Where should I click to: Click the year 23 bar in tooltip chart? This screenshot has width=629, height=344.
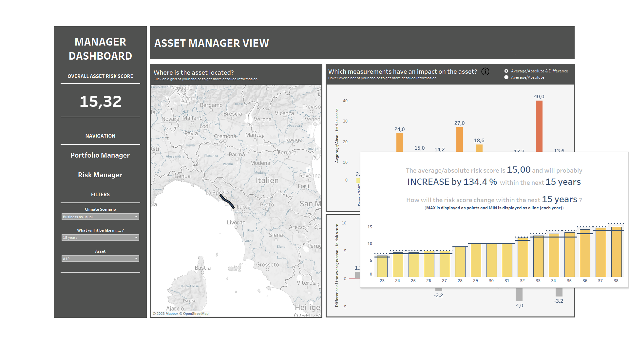coord(382,267)
